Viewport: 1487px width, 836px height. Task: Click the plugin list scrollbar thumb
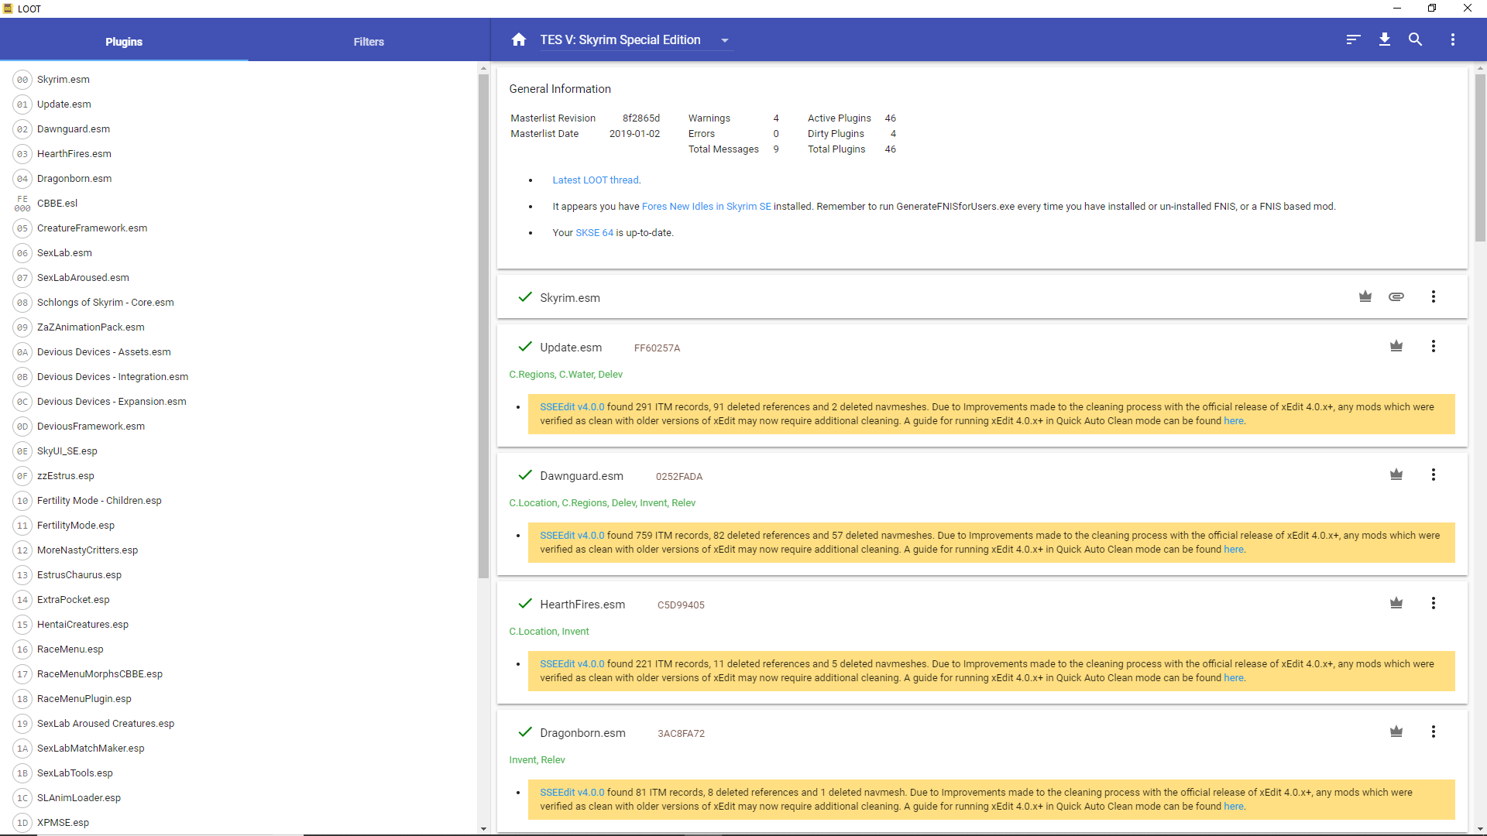(483, 326)
